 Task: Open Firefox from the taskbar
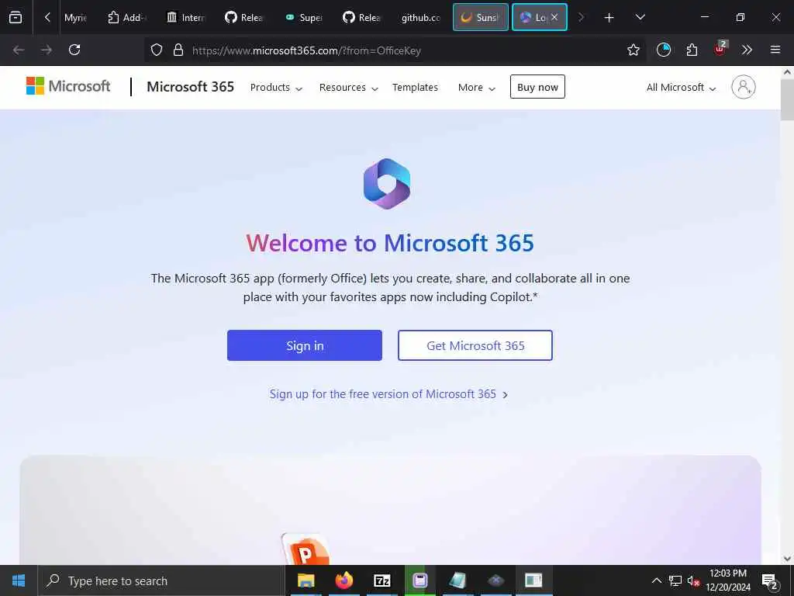(x=343, y=580)
